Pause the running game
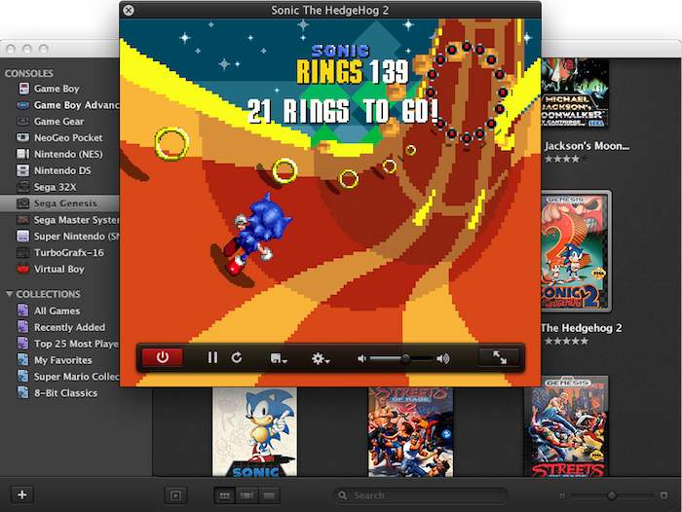Screen dimensions: 682x512 point(212,357)
